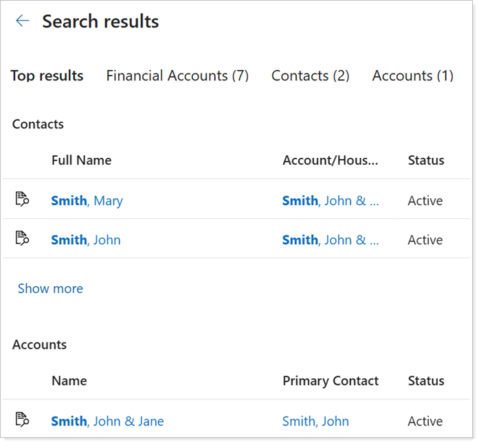The width and height of the screenshot is (479, 444).
Task: Click the Full Name column header
Action: (81, 161)
